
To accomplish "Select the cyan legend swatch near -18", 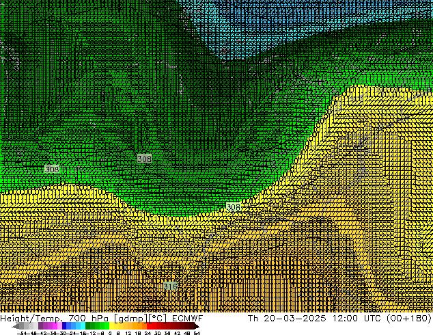I will click(x=83, y=326).
